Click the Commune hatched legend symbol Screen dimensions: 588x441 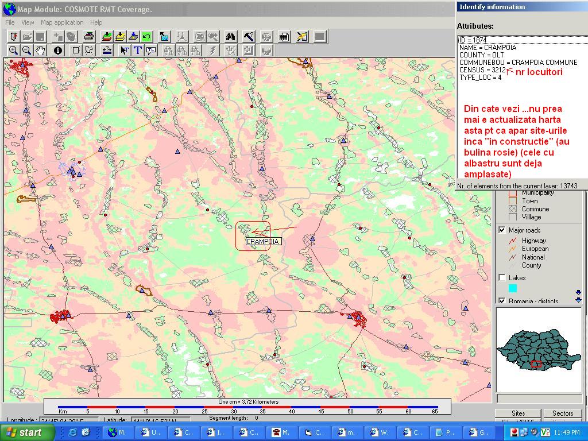513,209
